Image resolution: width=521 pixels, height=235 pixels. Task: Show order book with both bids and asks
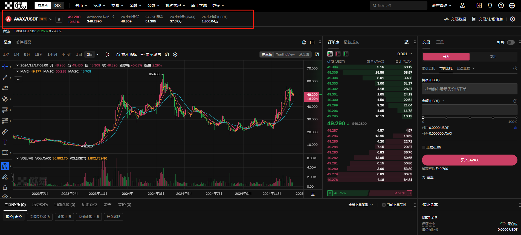tap(330, 54)
